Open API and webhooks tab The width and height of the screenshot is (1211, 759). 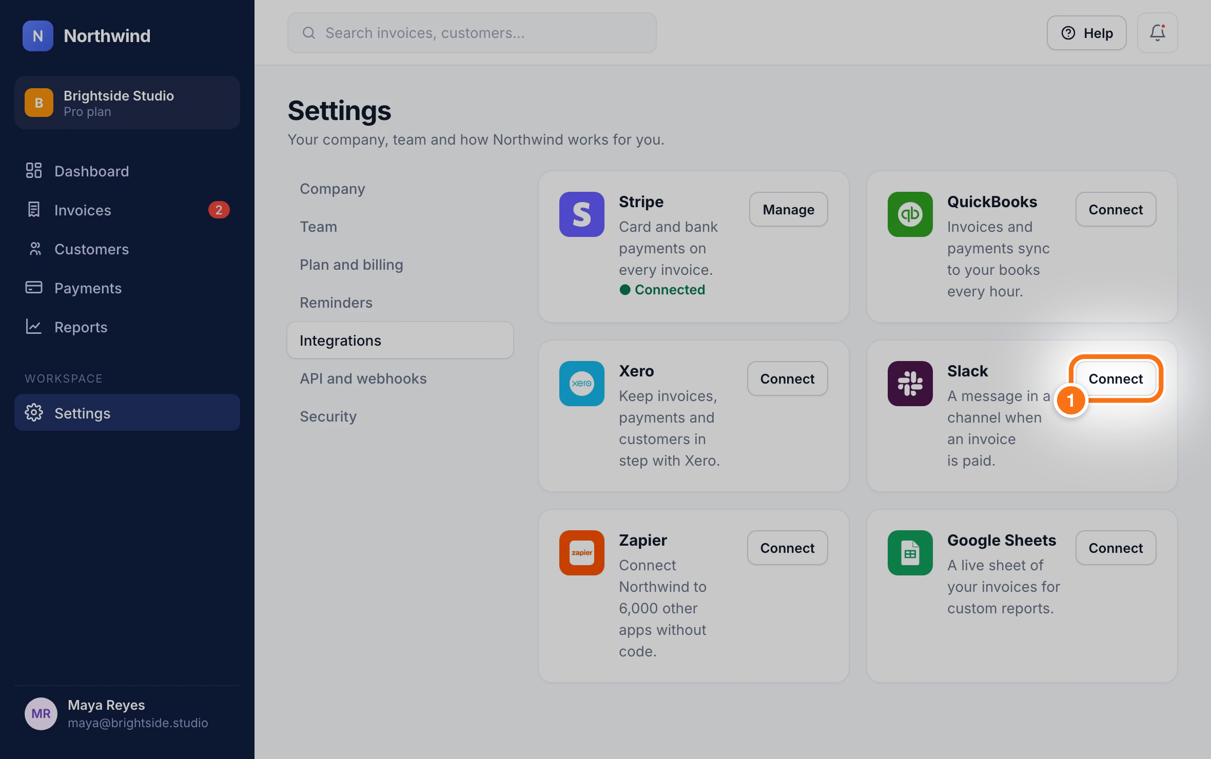pos(400,378)
